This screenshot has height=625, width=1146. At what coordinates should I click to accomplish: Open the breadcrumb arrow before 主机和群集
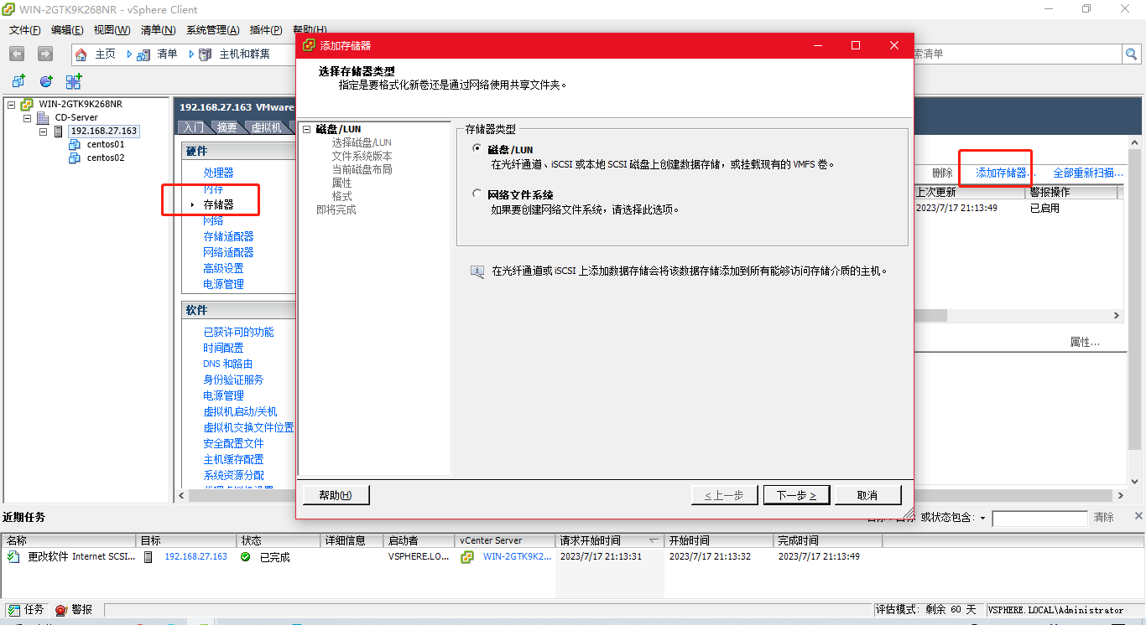(x=192, y=54)
